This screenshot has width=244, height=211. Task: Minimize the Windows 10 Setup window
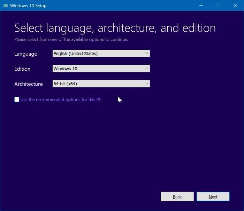click(201, 6)
